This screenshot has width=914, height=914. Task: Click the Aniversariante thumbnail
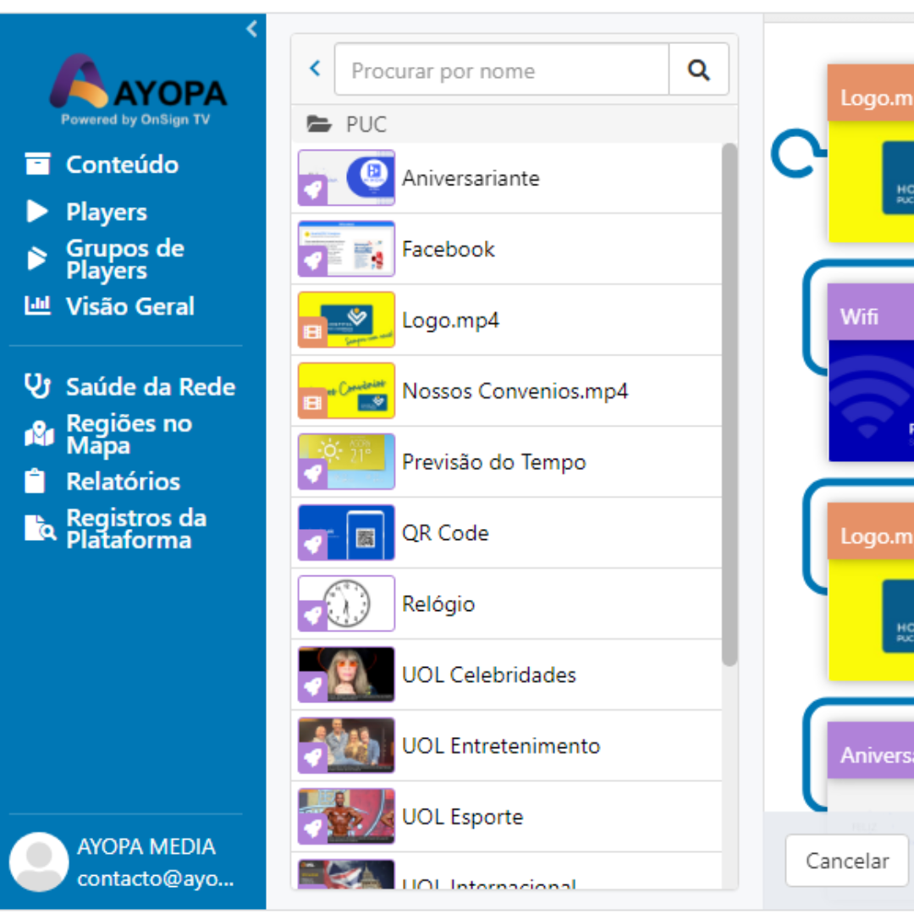[346, 178]
